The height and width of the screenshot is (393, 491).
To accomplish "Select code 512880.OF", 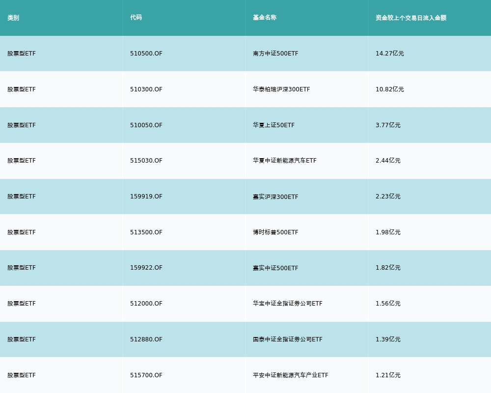I will [146, 339].
